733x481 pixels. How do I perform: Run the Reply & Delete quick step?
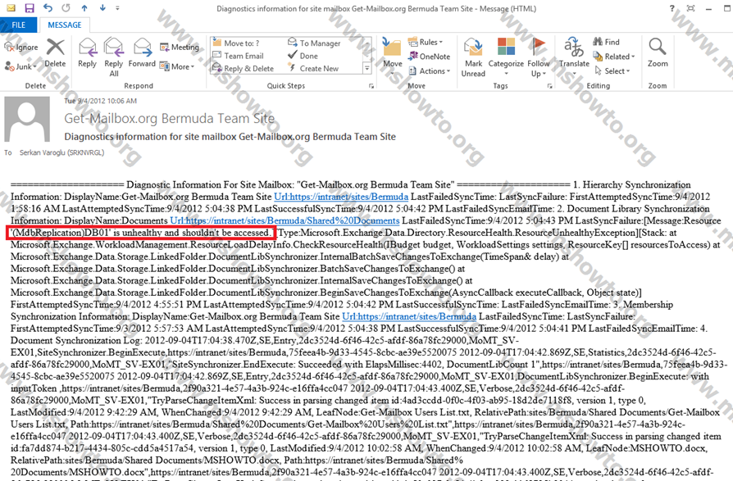click(x=243, y=68)
